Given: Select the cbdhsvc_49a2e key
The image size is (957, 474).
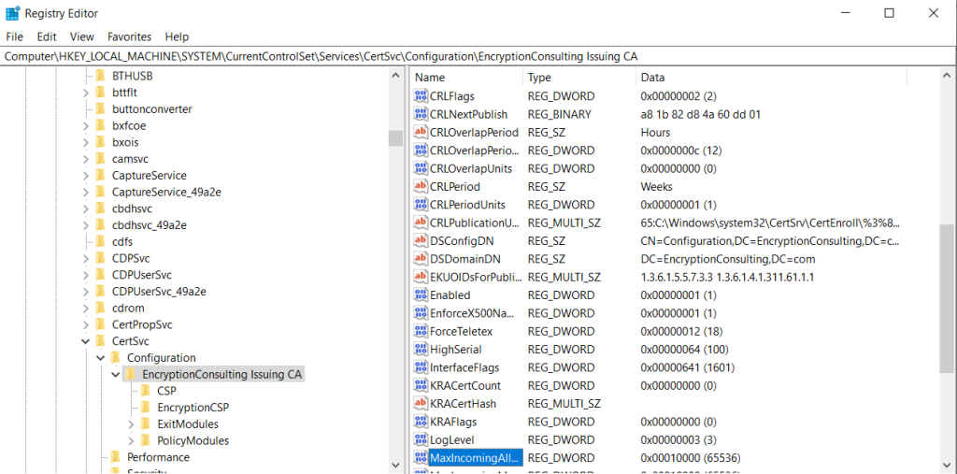Looking at the screenshot, I should (x=149, y=224).
